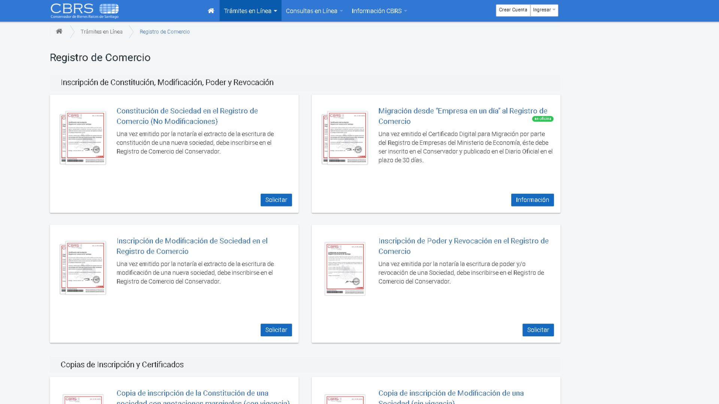
Task: Open Copia de inscripción de Modificación link
Action: [x=451, y=398]
